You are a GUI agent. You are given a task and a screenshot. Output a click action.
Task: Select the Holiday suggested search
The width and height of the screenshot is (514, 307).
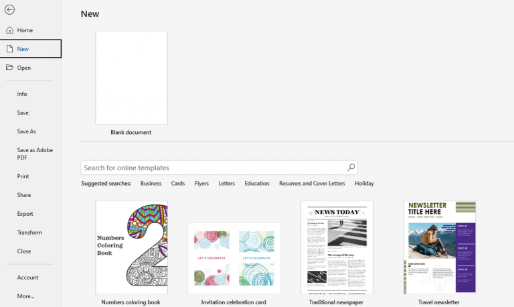(364, 184)
